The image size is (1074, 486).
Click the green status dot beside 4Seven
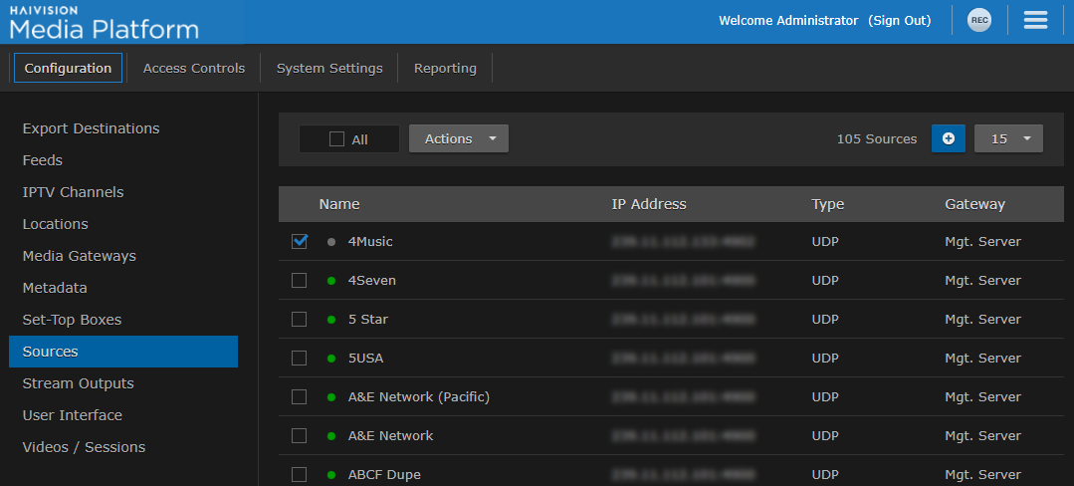[331, 281]
